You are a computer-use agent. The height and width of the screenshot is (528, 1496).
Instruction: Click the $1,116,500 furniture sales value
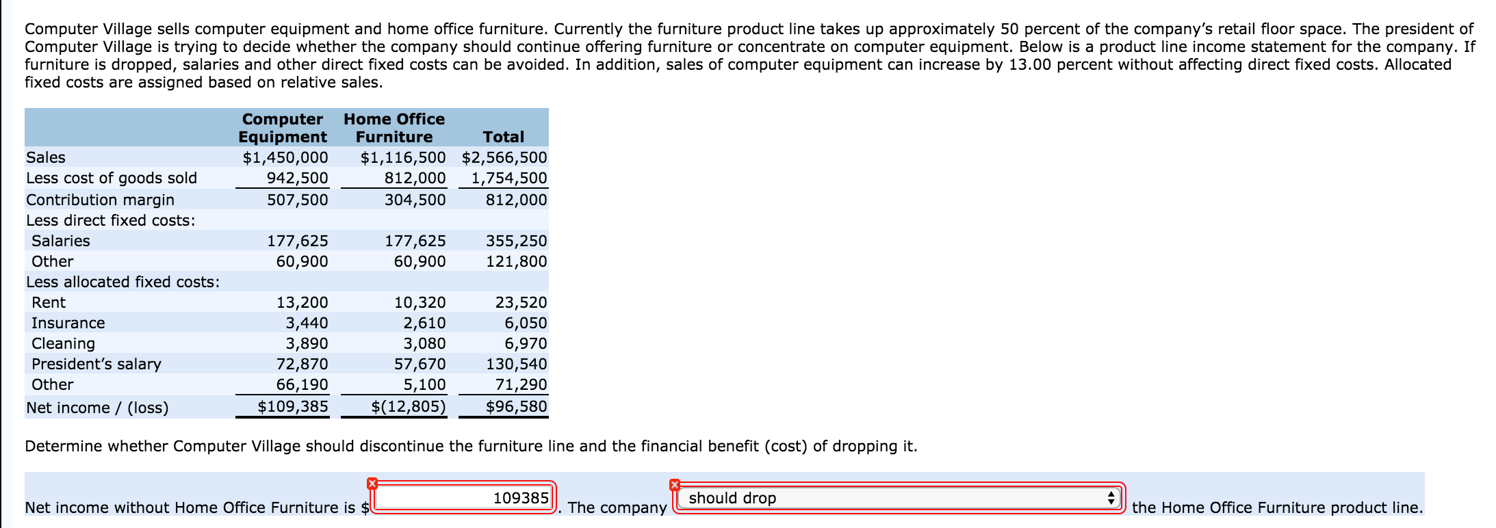[x=403, y=157]
